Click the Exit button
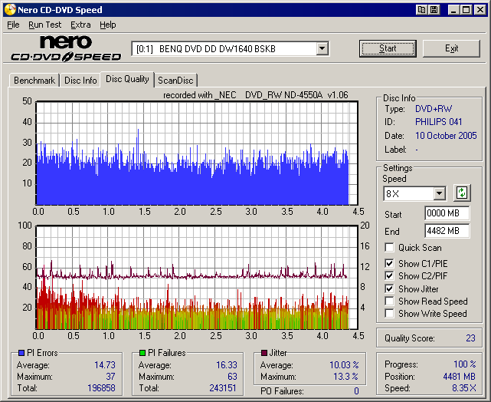 coord(451,48)
